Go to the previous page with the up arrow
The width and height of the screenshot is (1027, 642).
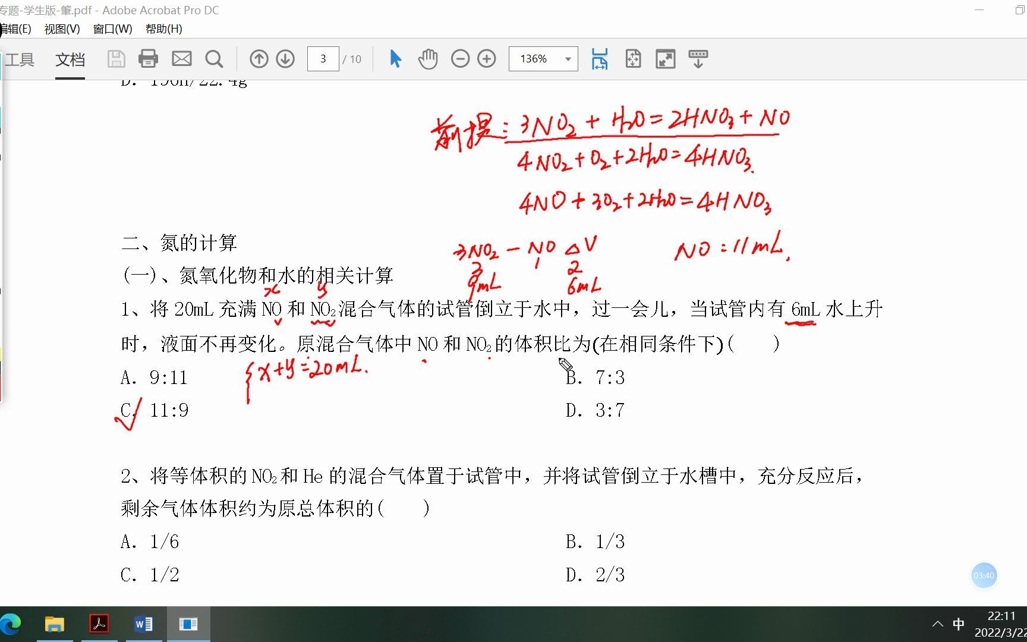[259, 58]
